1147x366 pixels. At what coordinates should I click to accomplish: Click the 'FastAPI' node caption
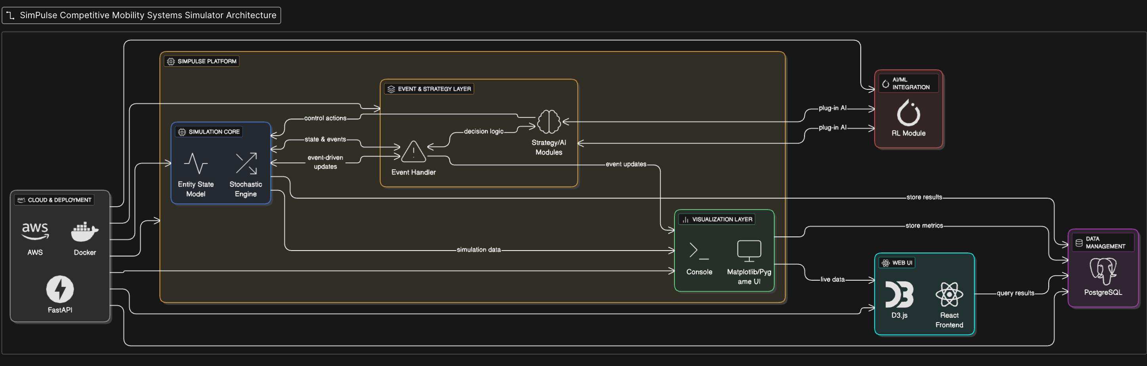click(60, 310)
